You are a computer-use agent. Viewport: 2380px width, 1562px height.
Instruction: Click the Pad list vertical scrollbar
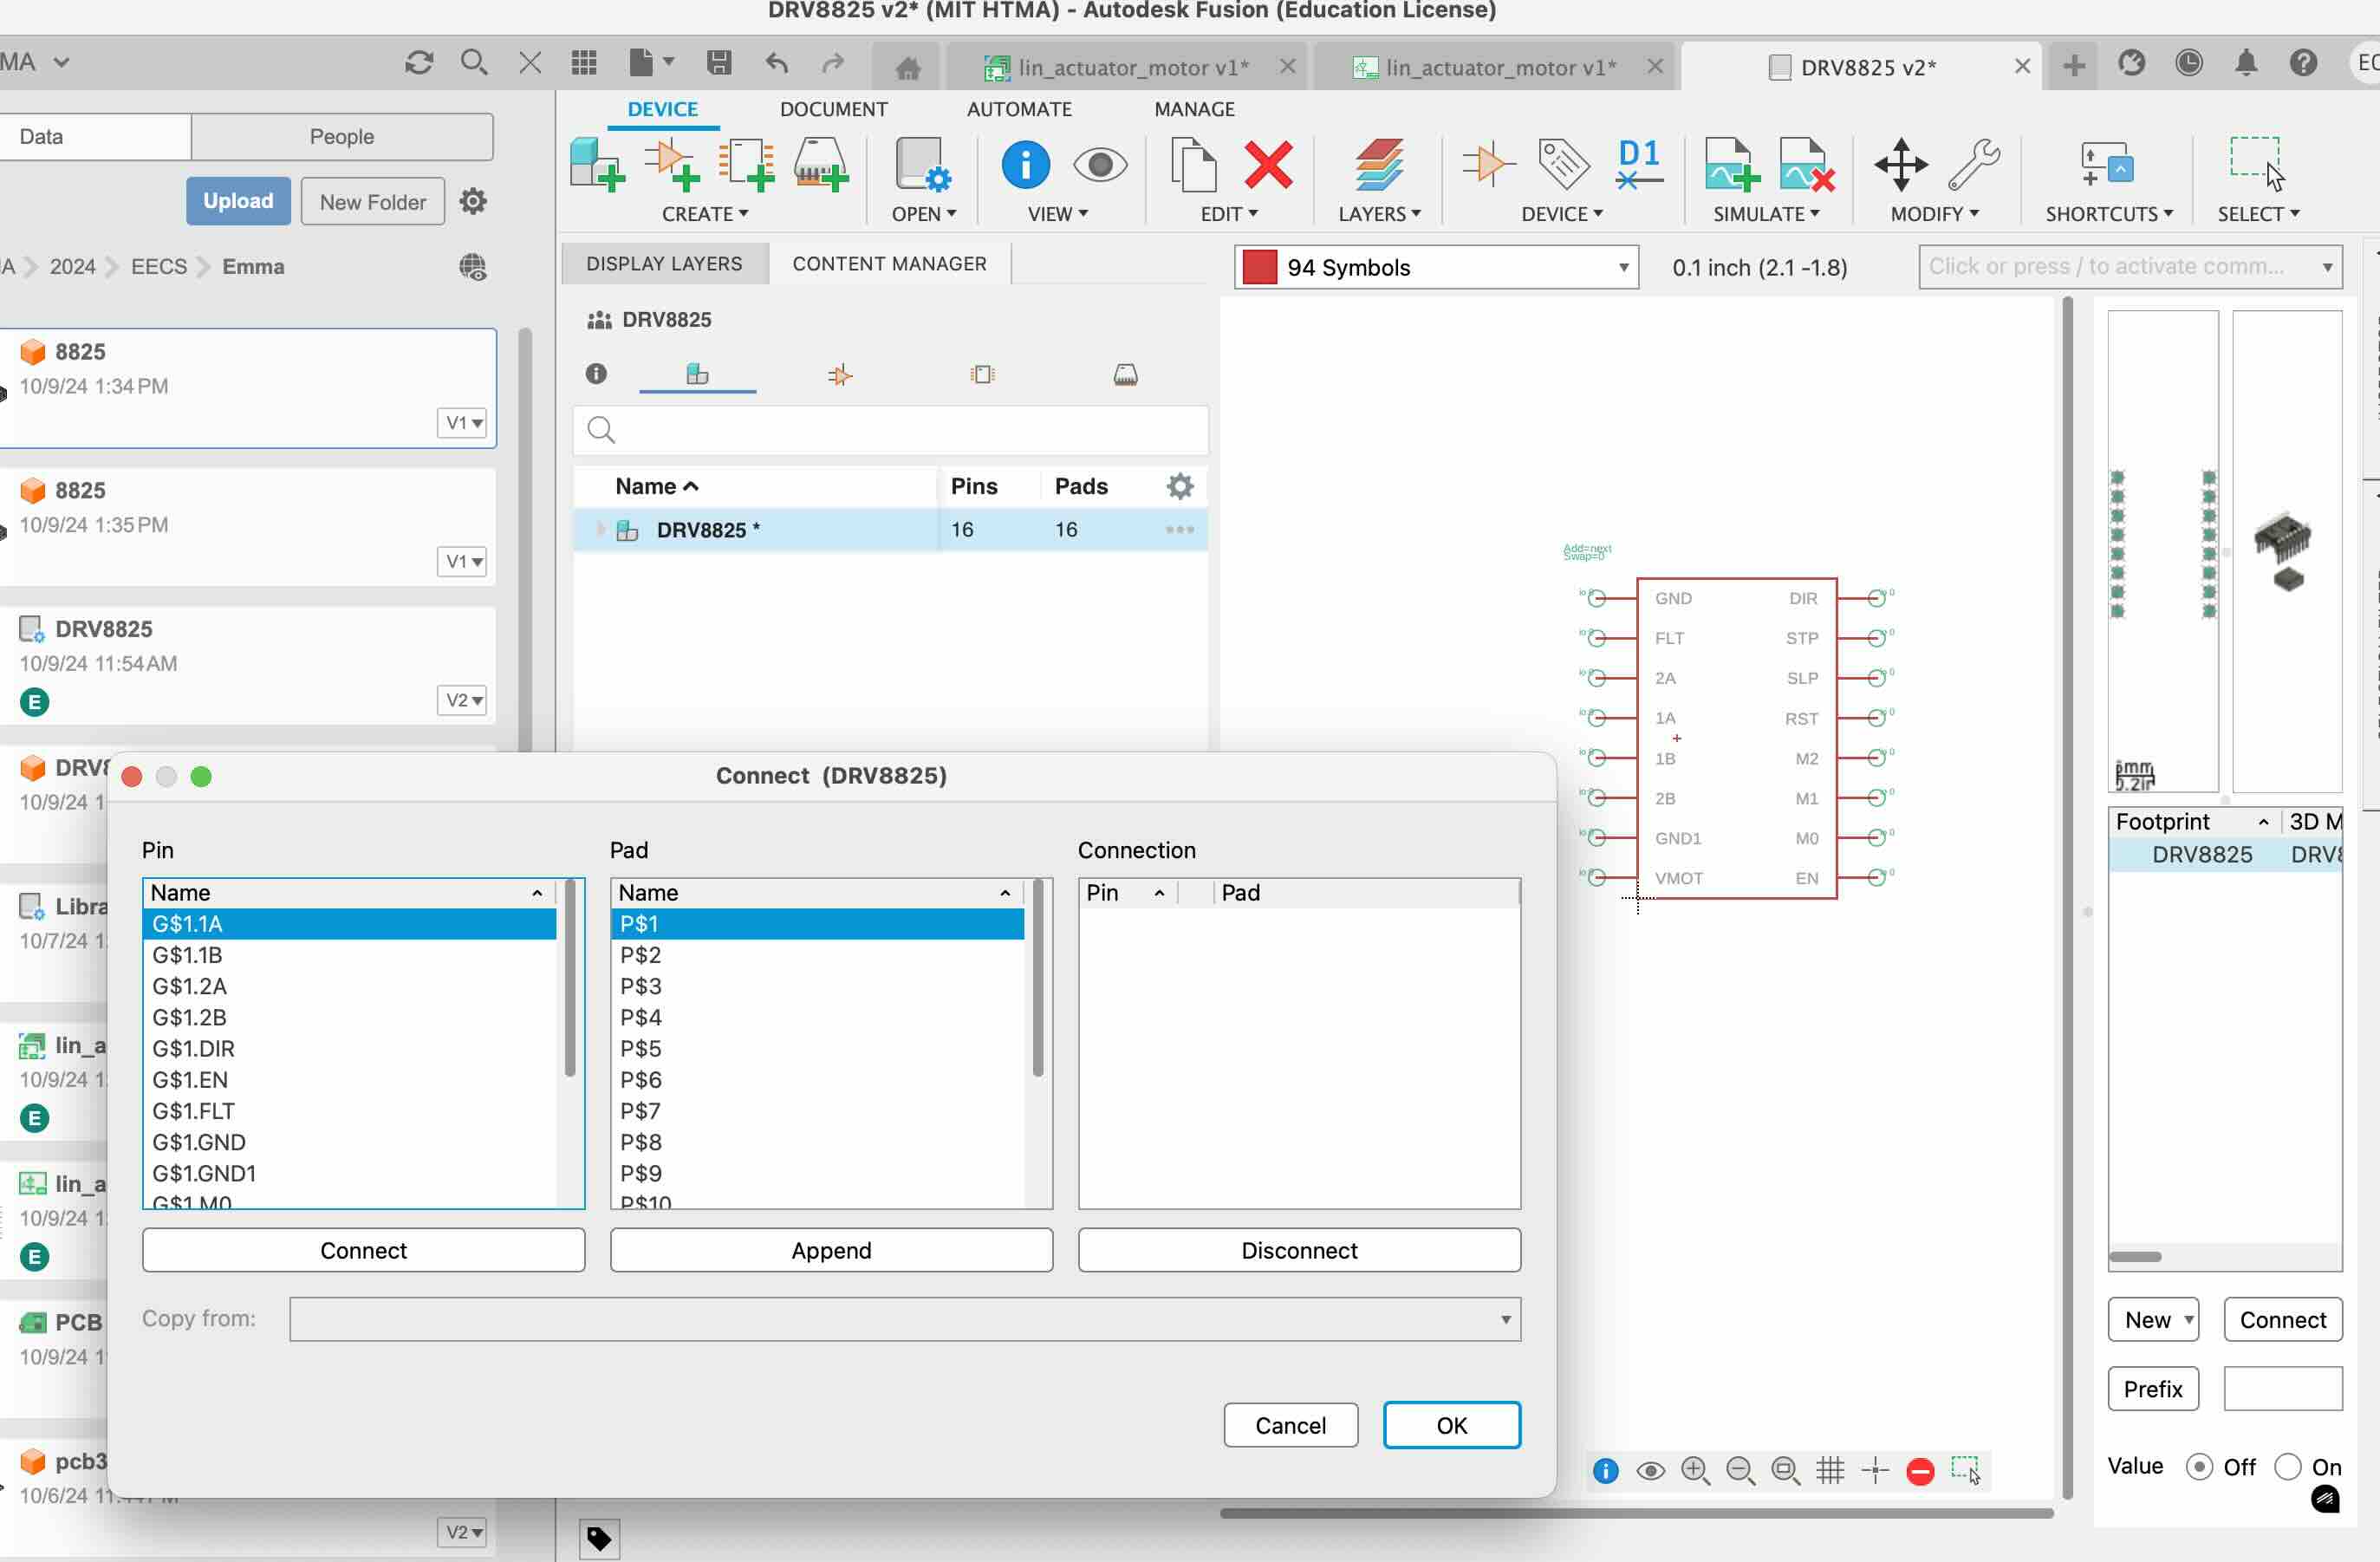1038,978
